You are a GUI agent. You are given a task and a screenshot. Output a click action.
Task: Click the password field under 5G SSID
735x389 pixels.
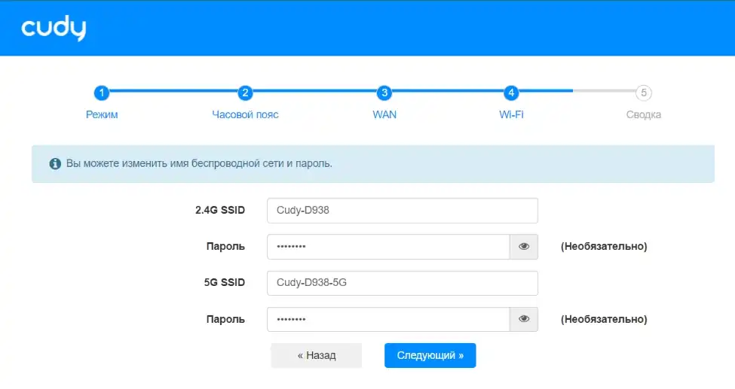pyautogui.click(x=388, y=319)
